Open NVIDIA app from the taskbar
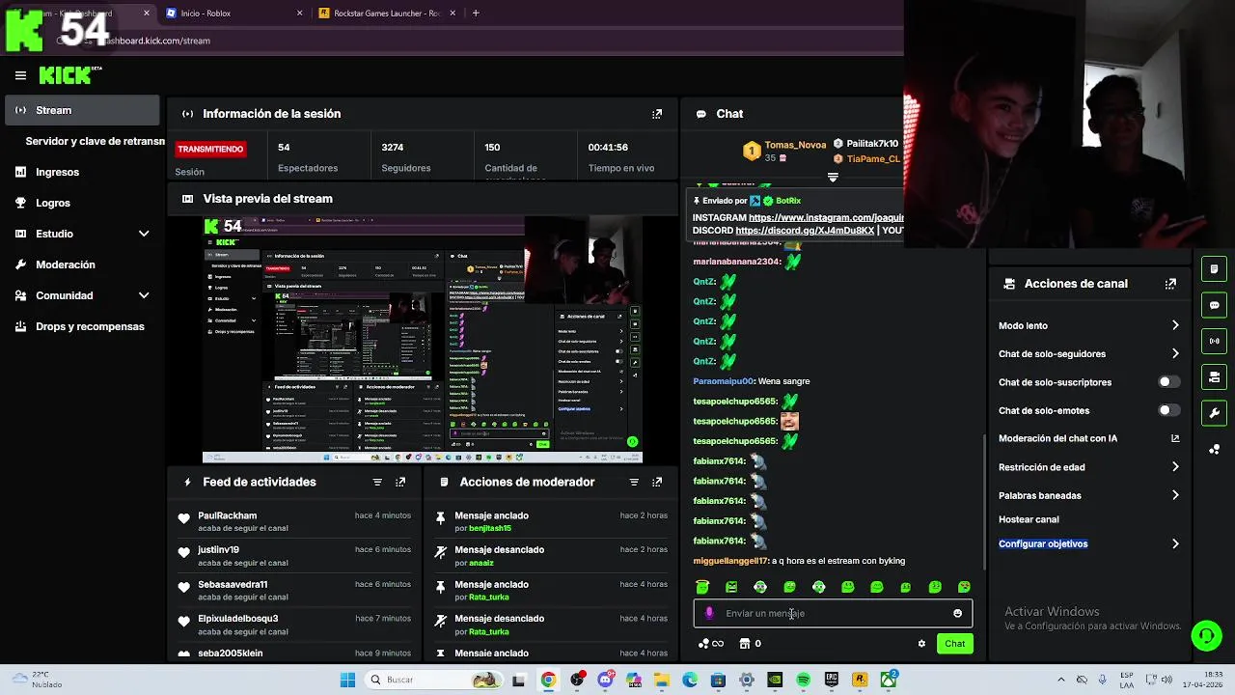Screen dimensions: 1235x695 click(775, 680)
